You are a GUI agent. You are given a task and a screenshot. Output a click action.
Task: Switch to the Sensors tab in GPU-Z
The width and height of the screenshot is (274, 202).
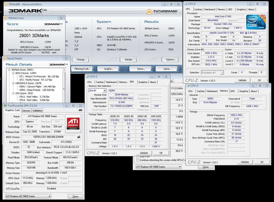tap(26, 110)
